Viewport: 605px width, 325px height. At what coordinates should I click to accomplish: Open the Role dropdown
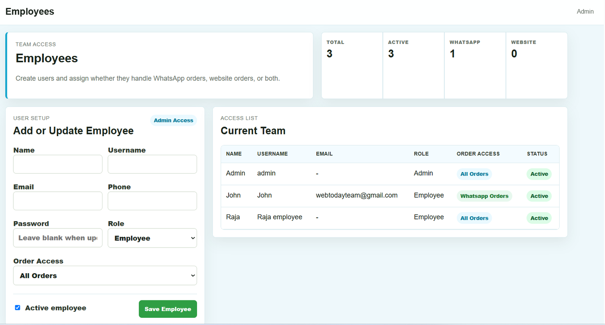(x=152, y=238)
